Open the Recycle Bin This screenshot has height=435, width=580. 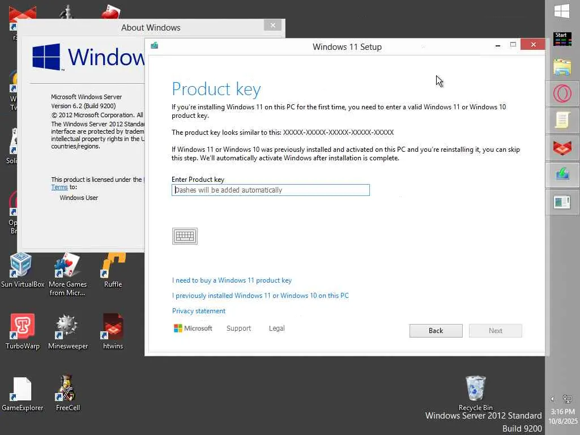tap(476, 393)
